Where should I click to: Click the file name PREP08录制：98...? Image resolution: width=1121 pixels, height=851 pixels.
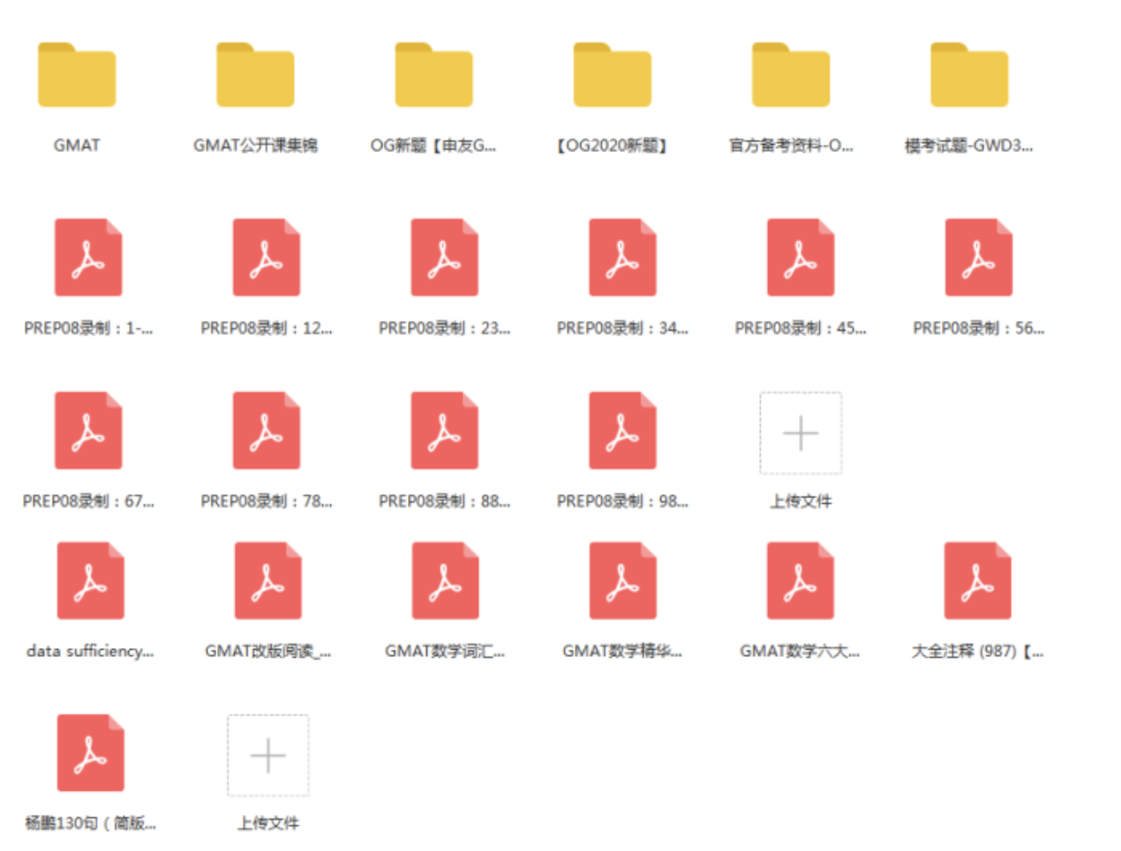(x=623, y=501)
